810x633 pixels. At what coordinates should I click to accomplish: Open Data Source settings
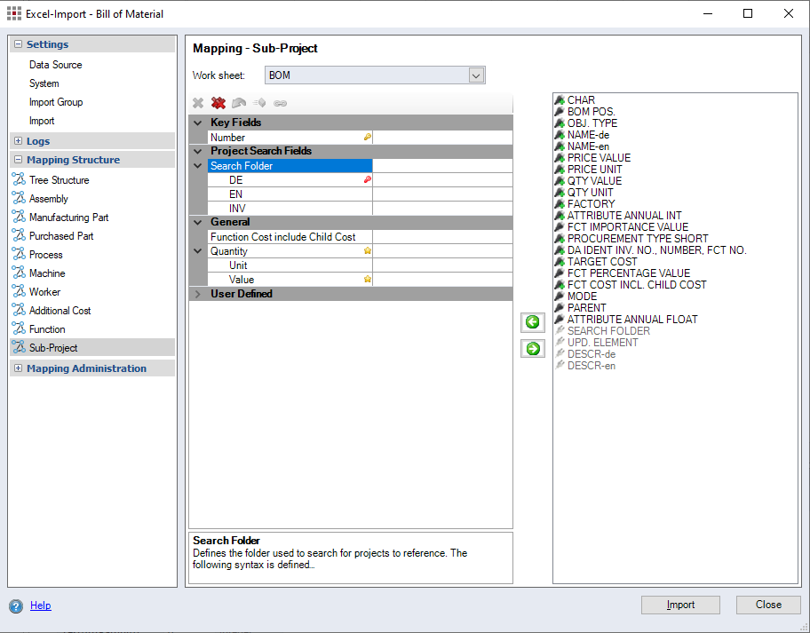(x=55, y=65)
